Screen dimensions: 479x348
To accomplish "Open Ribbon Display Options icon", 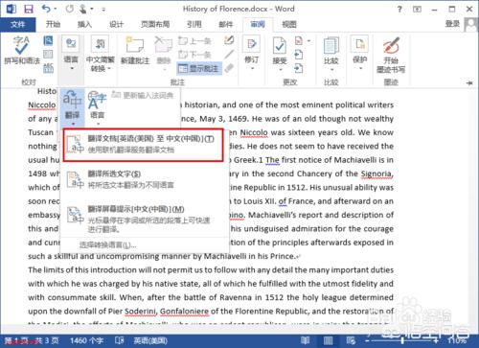I will tap(417, 10).
